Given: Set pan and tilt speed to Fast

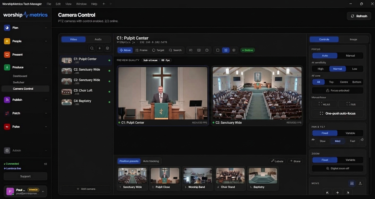Looking at the screenshot, I should (352, 141).
